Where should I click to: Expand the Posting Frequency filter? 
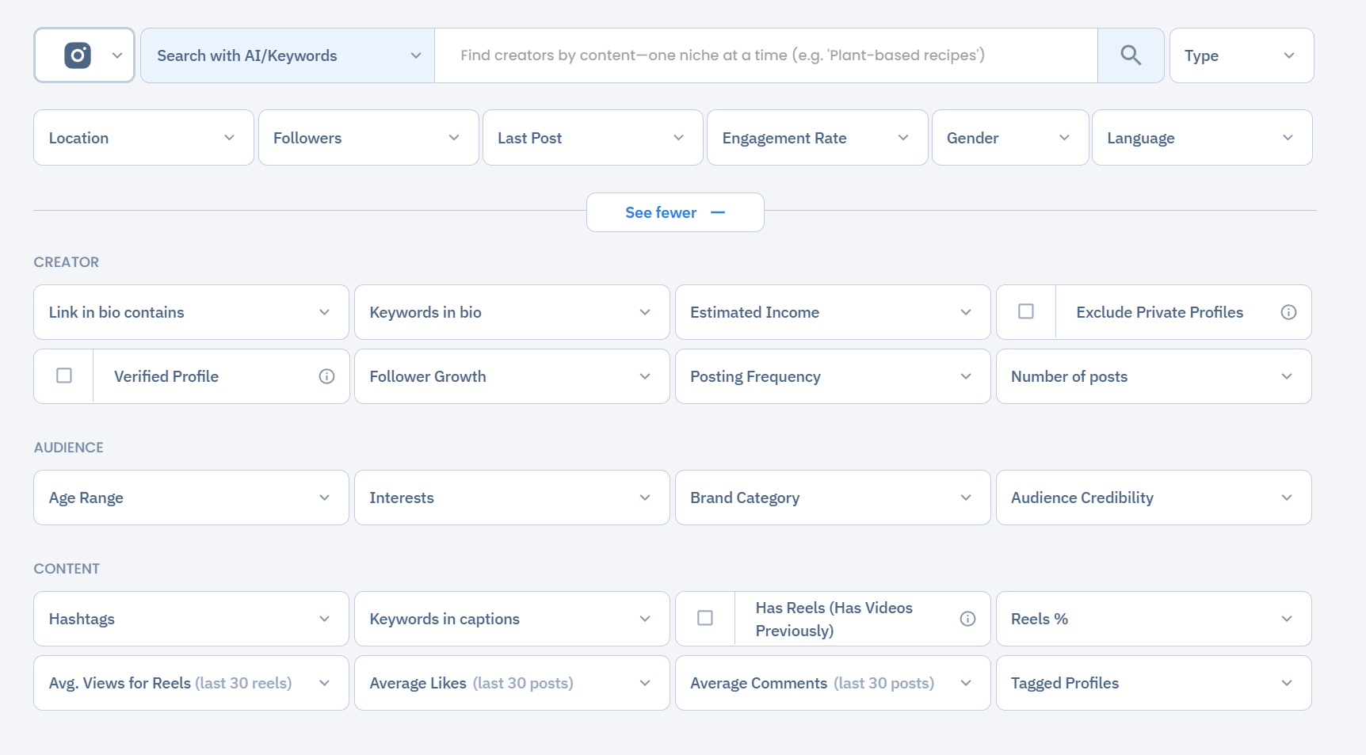(833, 376)
